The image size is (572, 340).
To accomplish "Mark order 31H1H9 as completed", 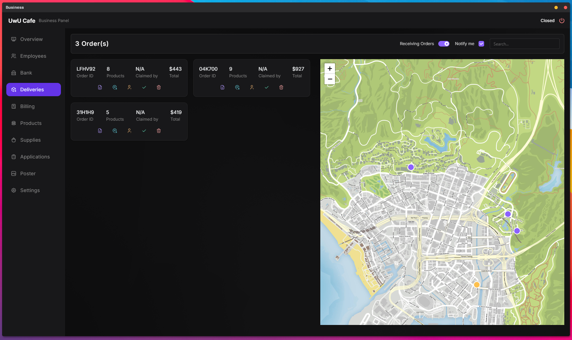I will pos(144,131).
